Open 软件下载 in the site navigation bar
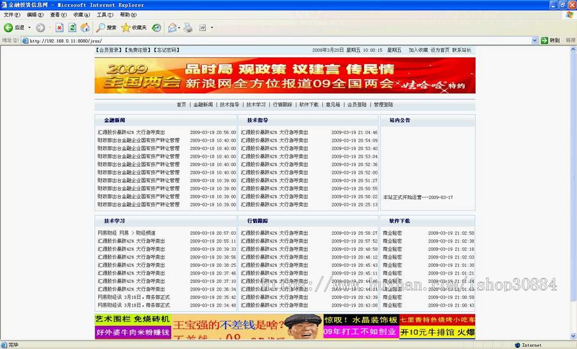 [309, 105]
